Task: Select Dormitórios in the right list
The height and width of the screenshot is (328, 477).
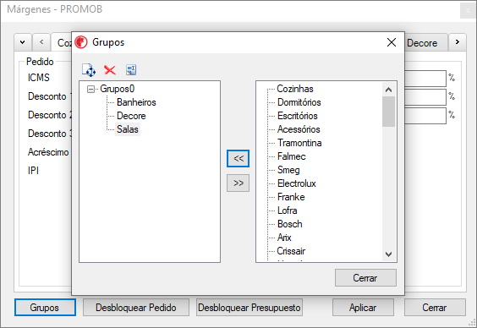Action: click(x=299, y=102)
